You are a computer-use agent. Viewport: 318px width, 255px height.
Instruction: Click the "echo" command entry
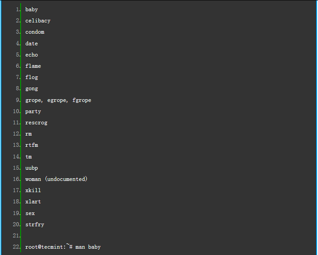click(31, 55)
